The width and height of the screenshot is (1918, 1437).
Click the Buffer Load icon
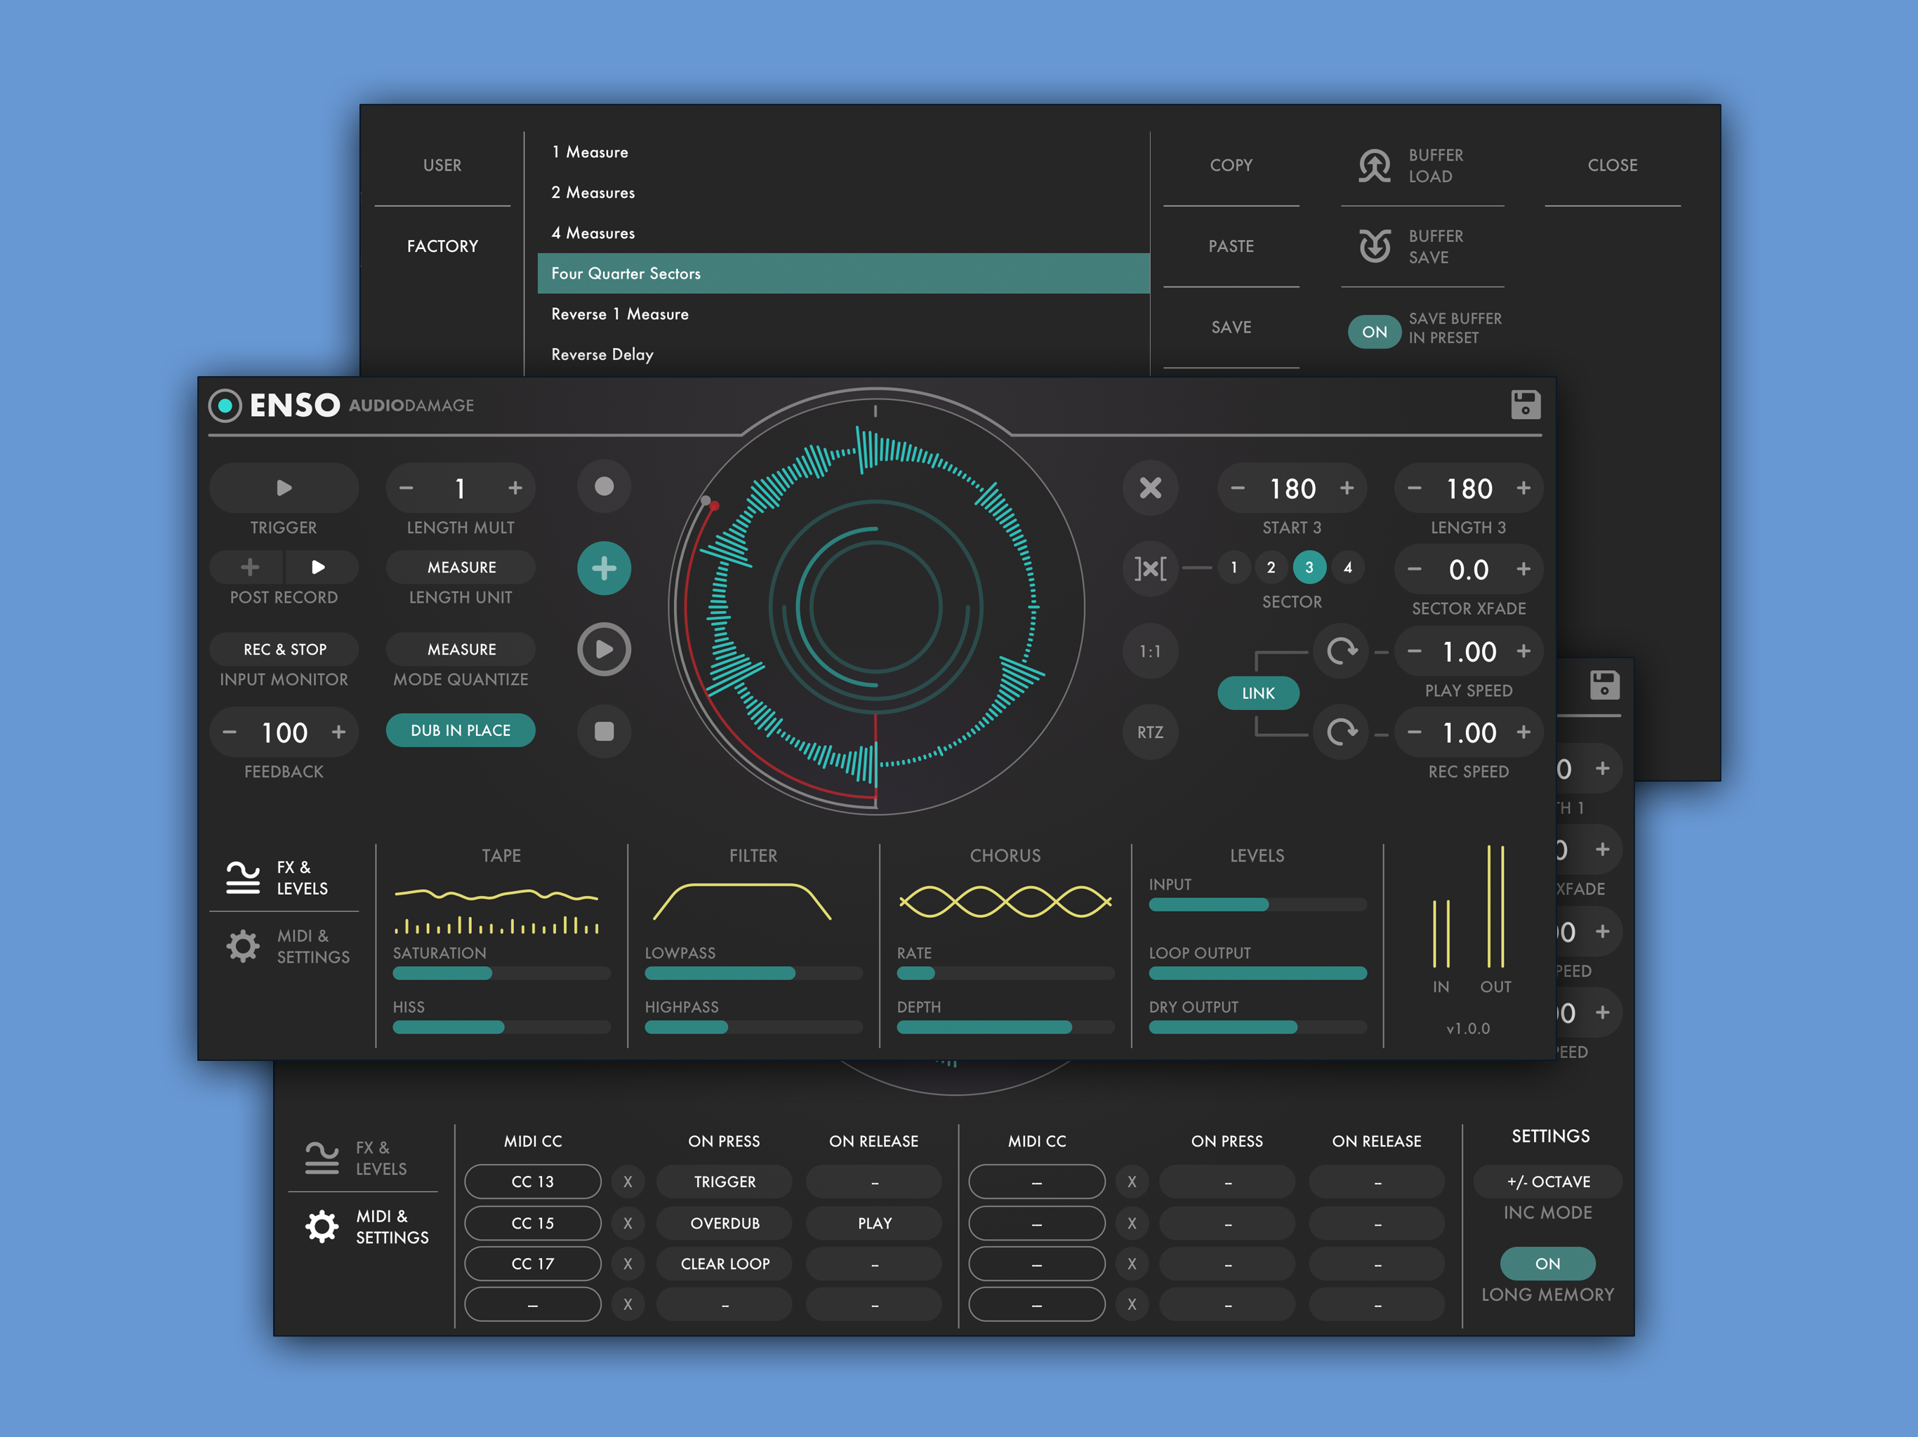(1375, 166)
